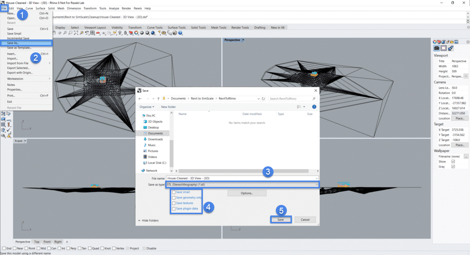Expand the Projection dropdown in Viewport properties
Image resolution: width=470 pixels, height=255 pixels.
[466, 76]
